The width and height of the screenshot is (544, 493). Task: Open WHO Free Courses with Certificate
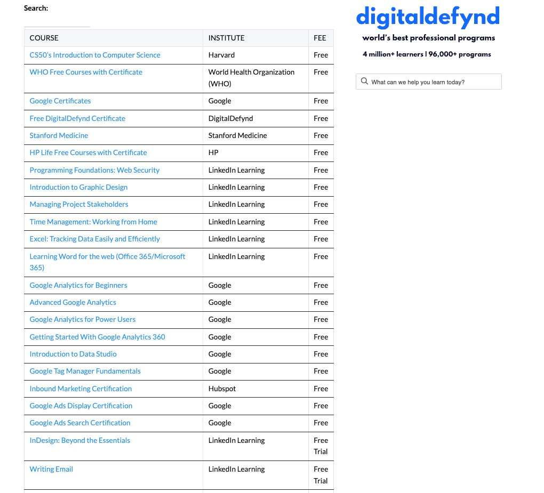(86, 72)
